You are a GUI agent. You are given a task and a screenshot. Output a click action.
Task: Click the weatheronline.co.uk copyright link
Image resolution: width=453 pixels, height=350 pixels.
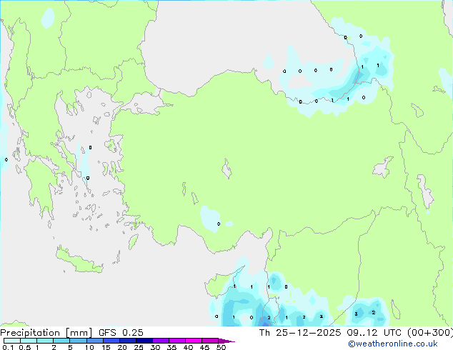point(393,344)
